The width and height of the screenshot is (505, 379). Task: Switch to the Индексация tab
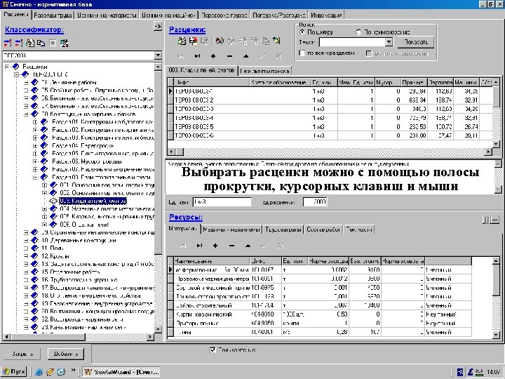pyautogui.click(x=326, y=15)
